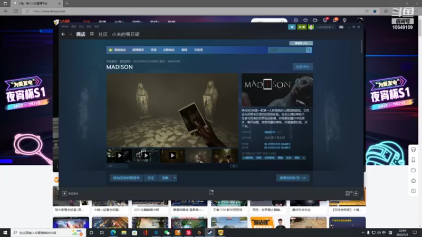Screen dimensions: 422x237
Task: Focus the Steam store search field
Action: tap(286, 50)
